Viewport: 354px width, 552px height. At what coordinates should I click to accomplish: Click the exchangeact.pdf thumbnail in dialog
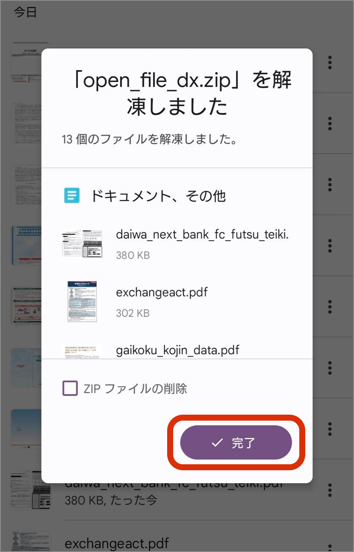click(x=83, y=302)
